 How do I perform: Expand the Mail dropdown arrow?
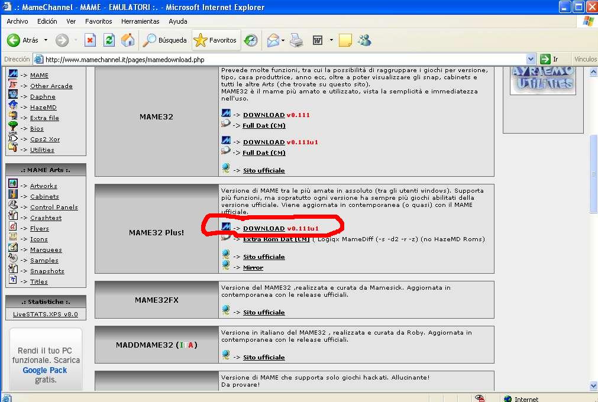pyautogui.click(x=283, y=40)
